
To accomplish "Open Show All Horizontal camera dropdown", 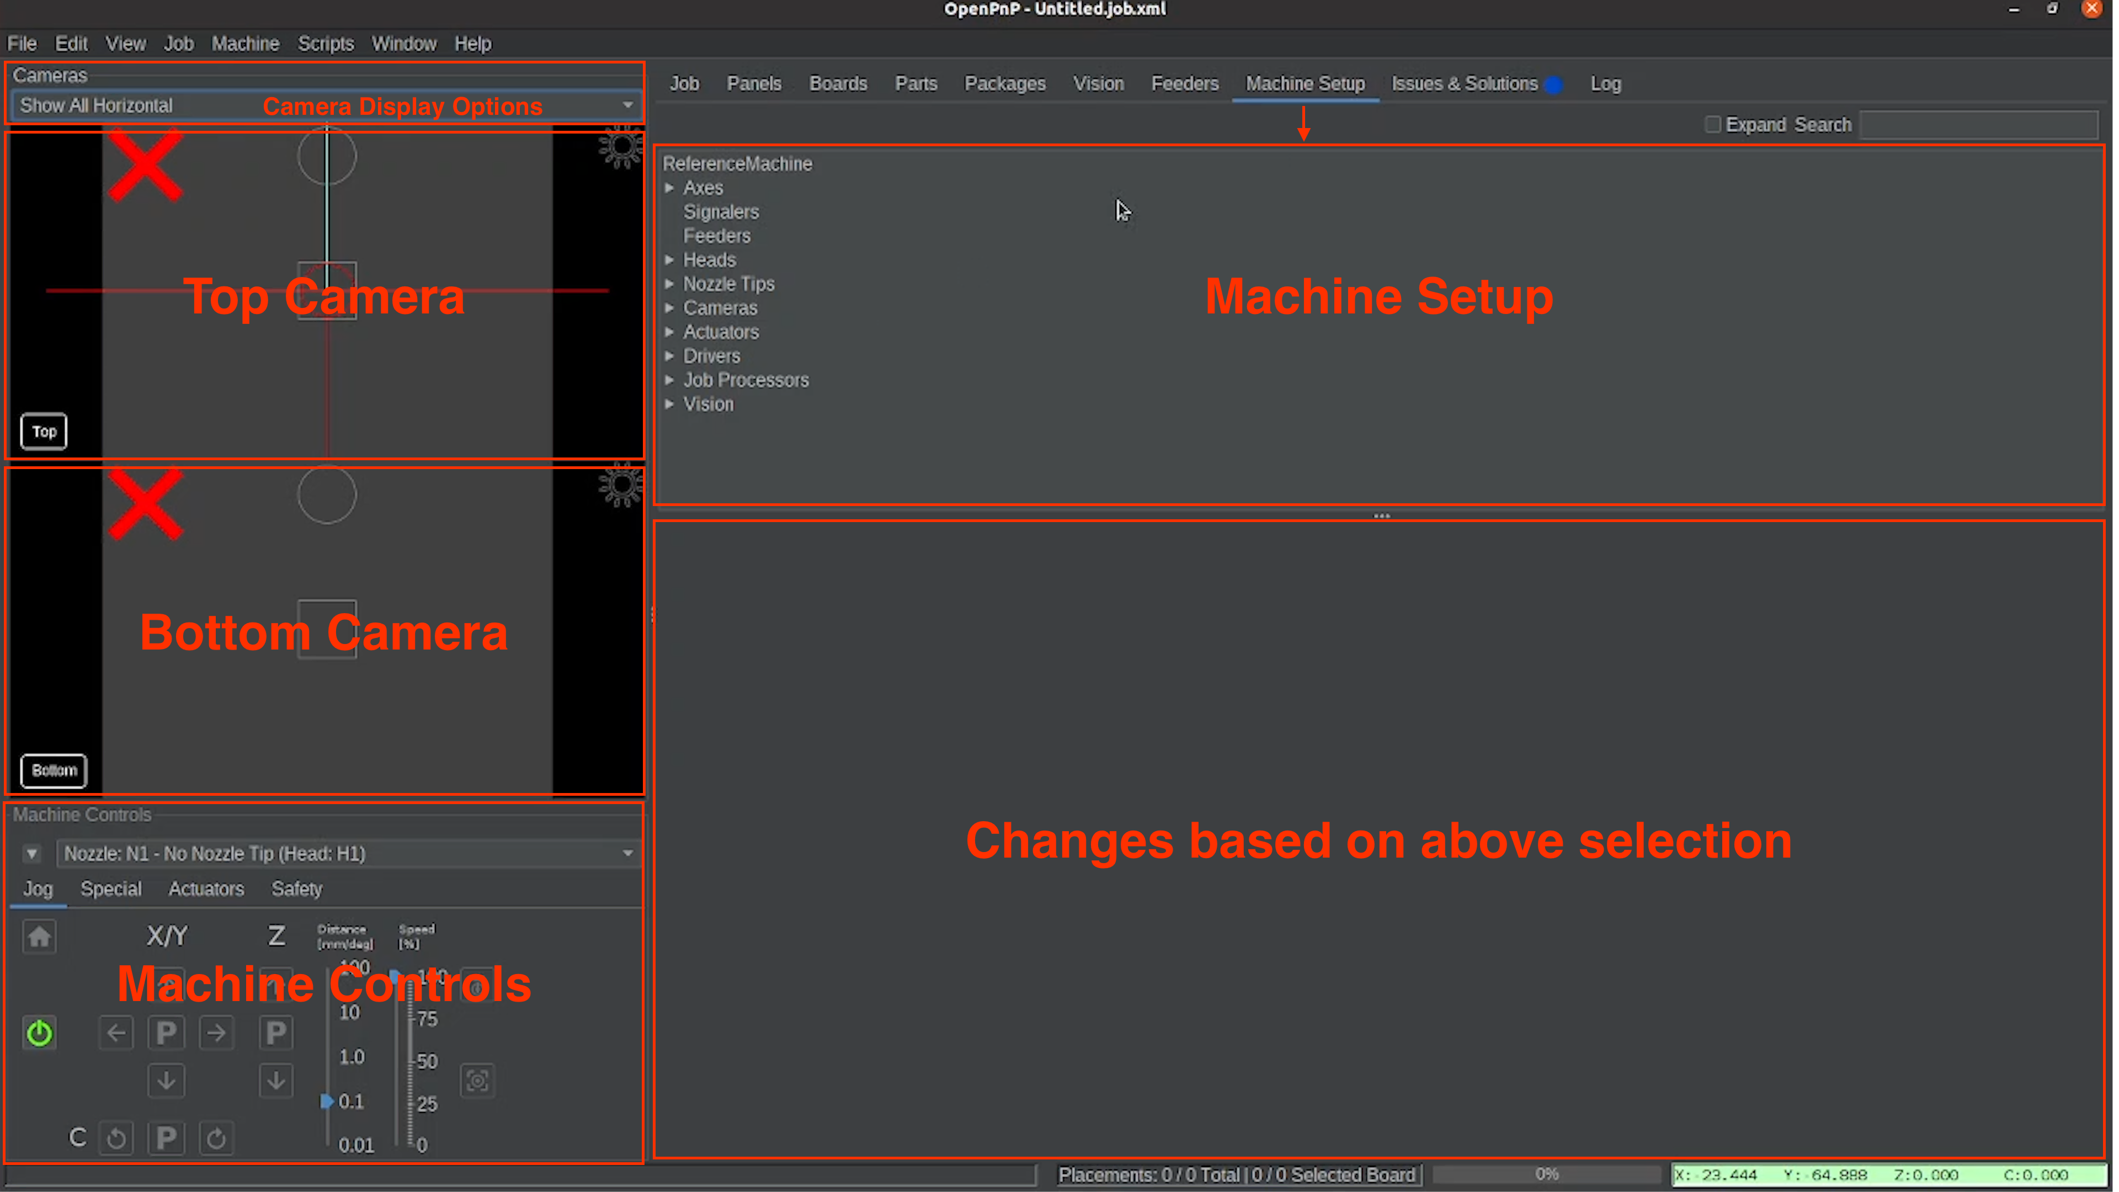I will point(627,105).
